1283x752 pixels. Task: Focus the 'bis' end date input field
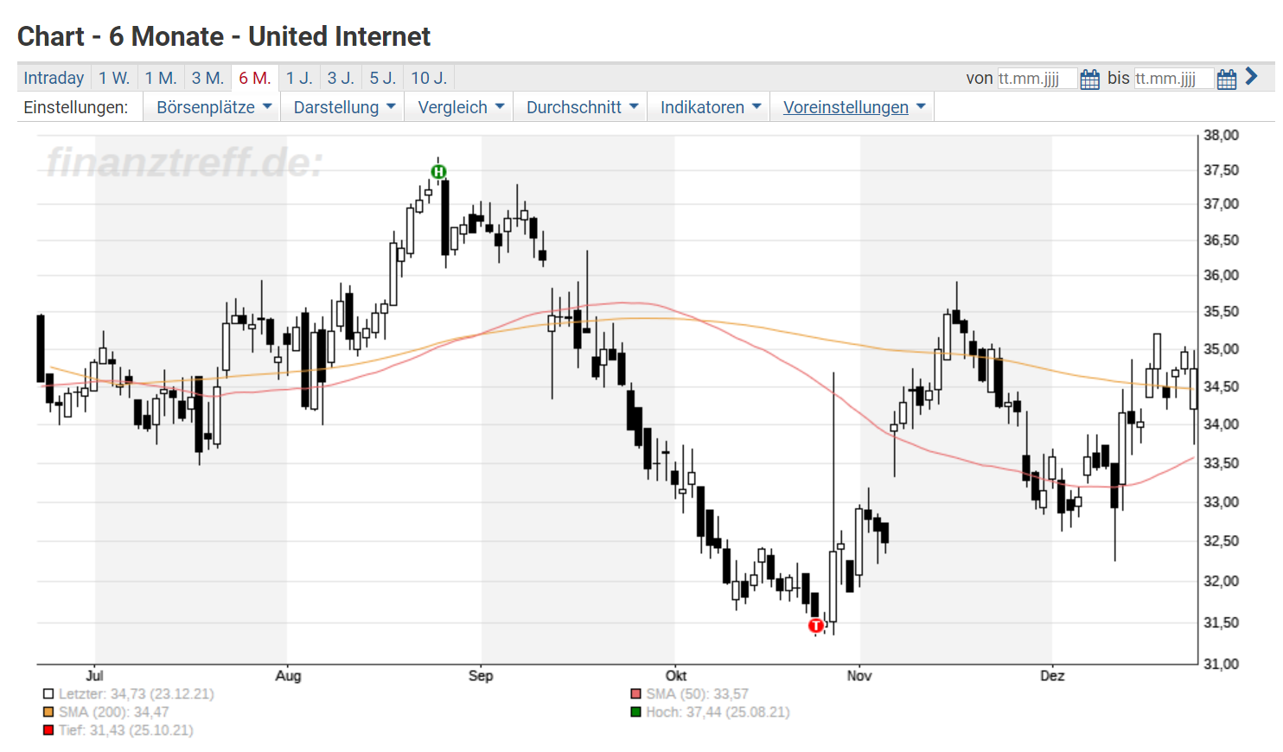pos(1174,79)
